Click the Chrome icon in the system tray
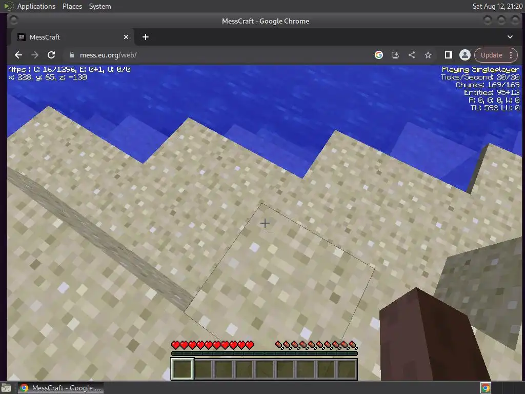Screen dimensions: 525x394 coord(486,388)
